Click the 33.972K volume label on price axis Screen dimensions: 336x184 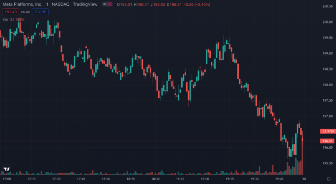tap(328, 131)
